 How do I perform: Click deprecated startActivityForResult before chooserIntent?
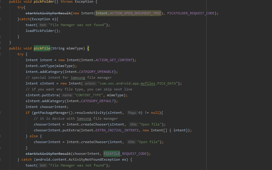click(48, 154)
